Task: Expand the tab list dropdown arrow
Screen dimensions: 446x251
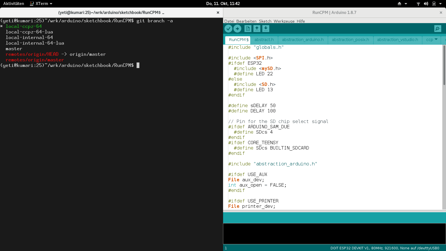Action: pyautogui.click(x=436, y=39)
